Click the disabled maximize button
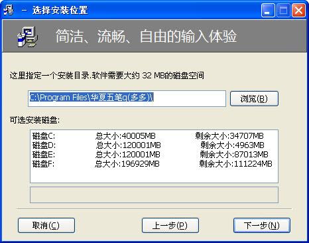Screen dimensions: 309x243 click(x=283, y=11)
